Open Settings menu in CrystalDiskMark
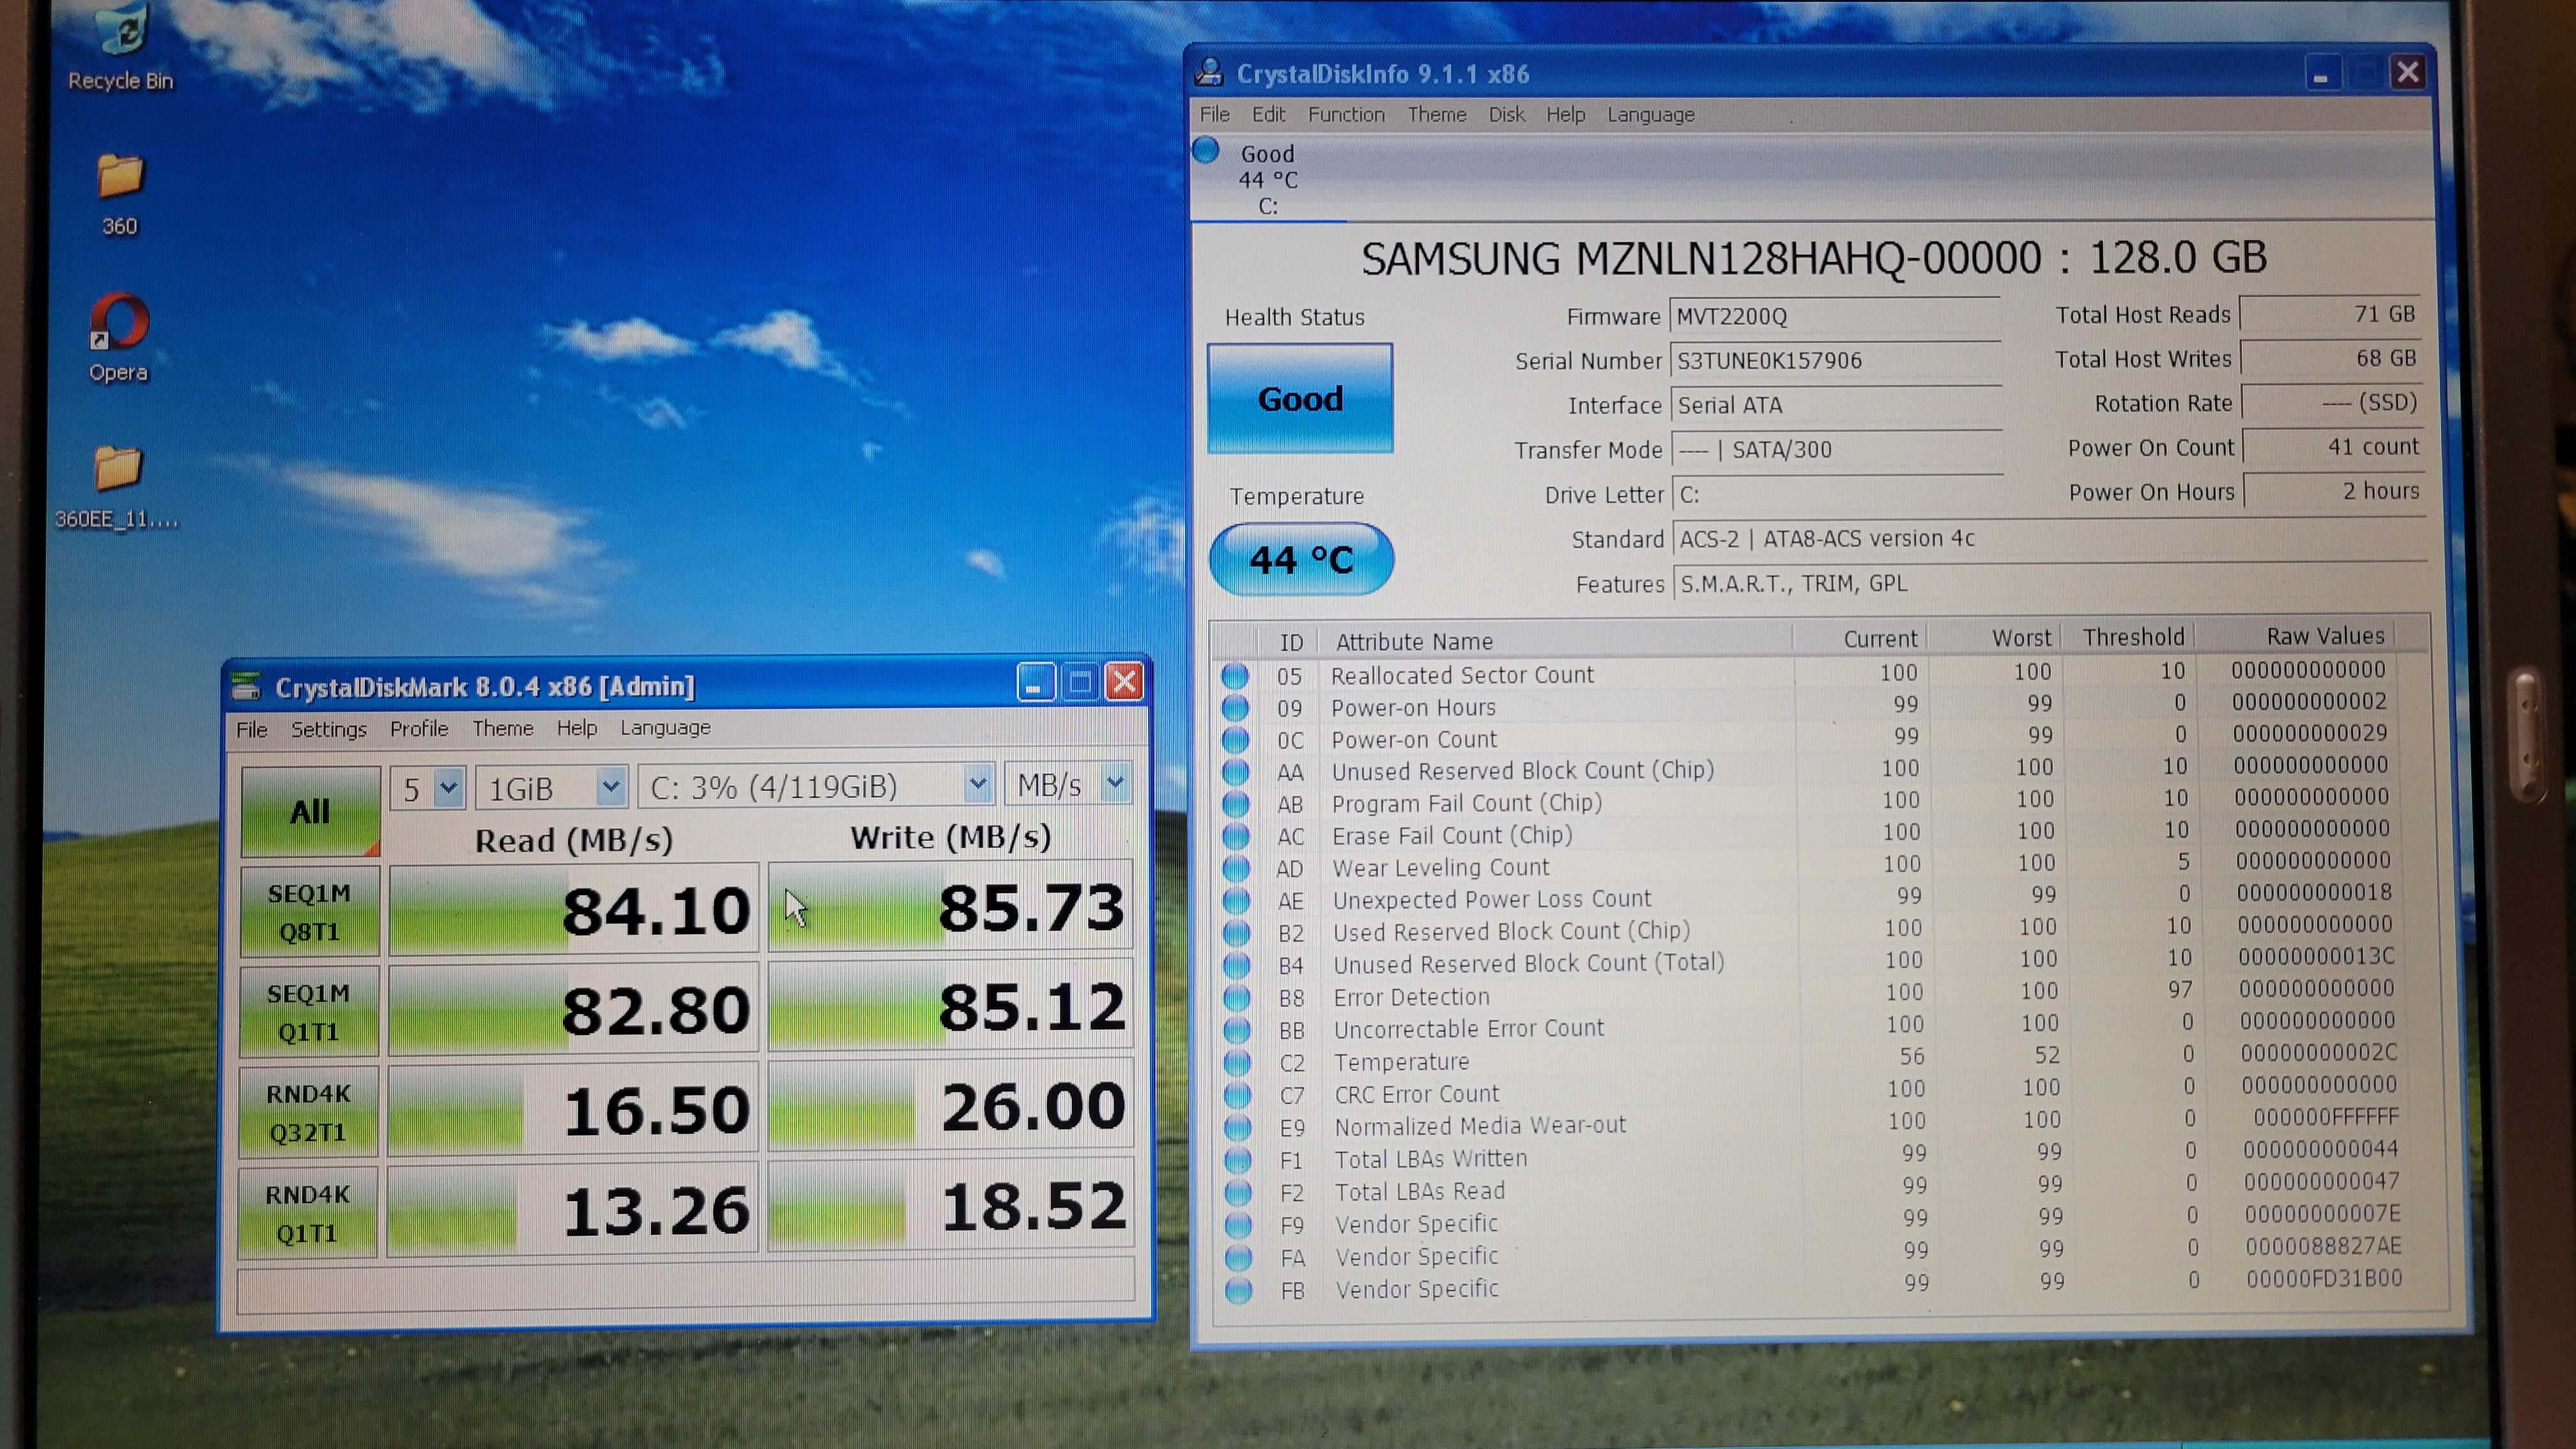 click(x=329, y=729)
